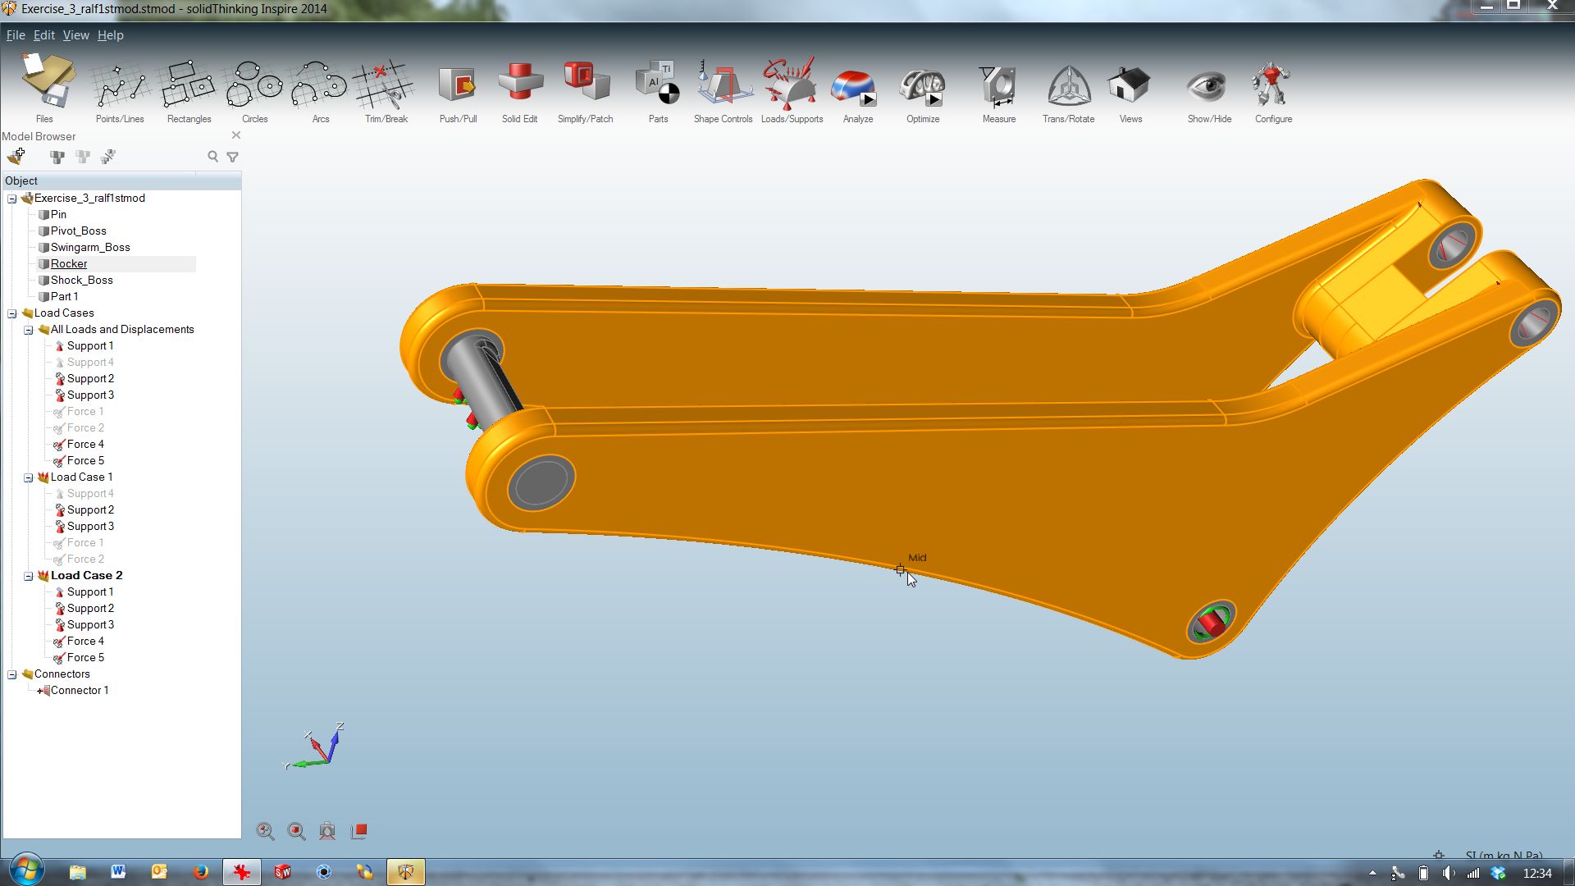Screen dimensions: 1575x886
Task: Select the Swingarm_Boss part
Action: point(90,247)
